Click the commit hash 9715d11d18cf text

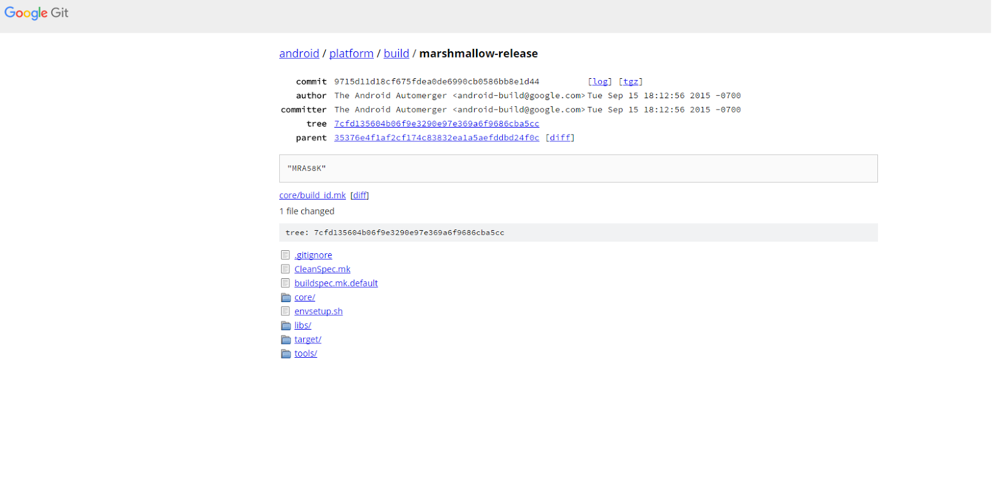click(436, 82)
